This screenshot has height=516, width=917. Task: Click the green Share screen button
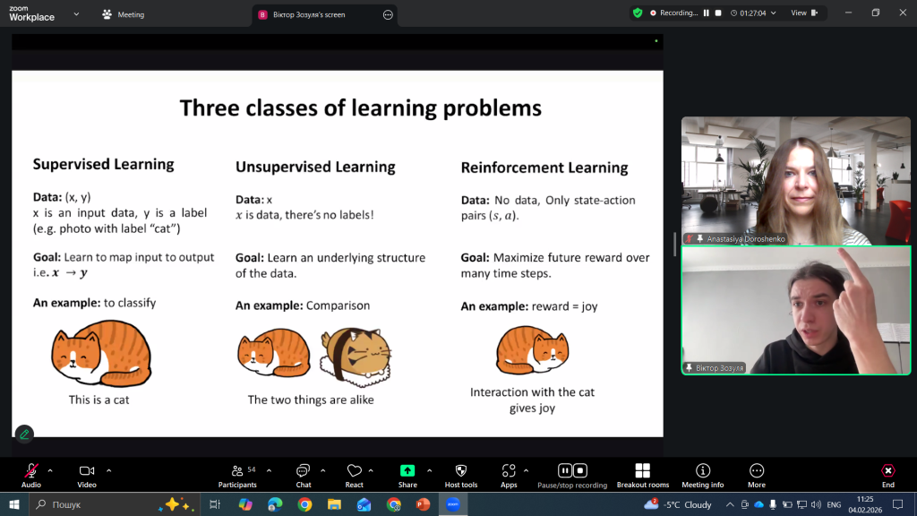407,471
